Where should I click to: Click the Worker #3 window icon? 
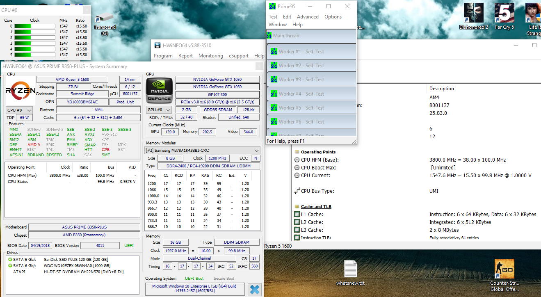point(275,80)
